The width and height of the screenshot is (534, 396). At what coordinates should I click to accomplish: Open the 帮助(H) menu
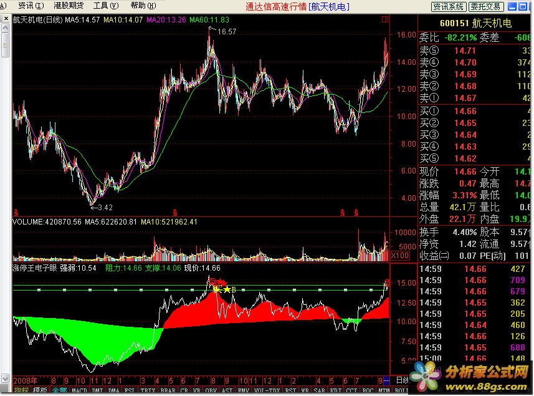tap(143, 6)
